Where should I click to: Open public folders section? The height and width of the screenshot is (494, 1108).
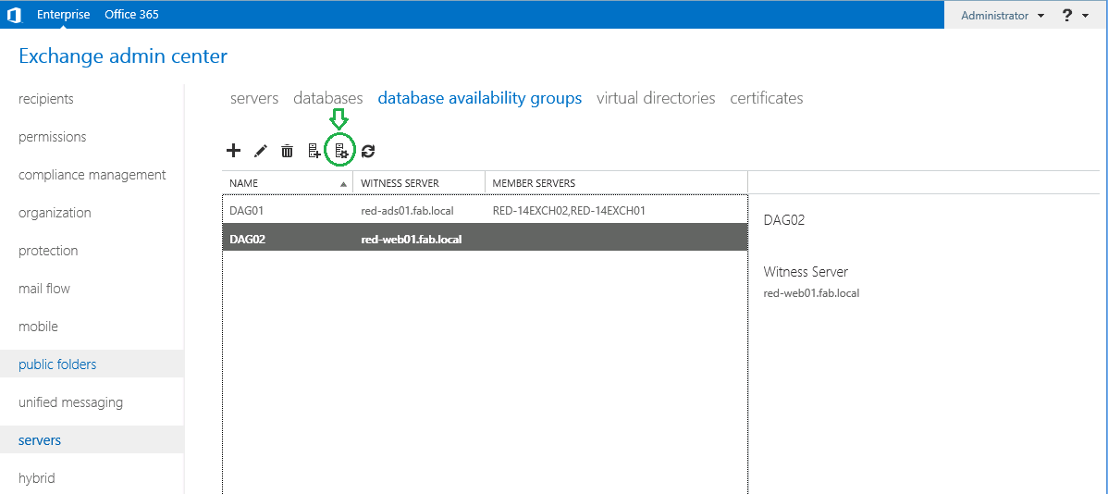[x=57, y=364]
